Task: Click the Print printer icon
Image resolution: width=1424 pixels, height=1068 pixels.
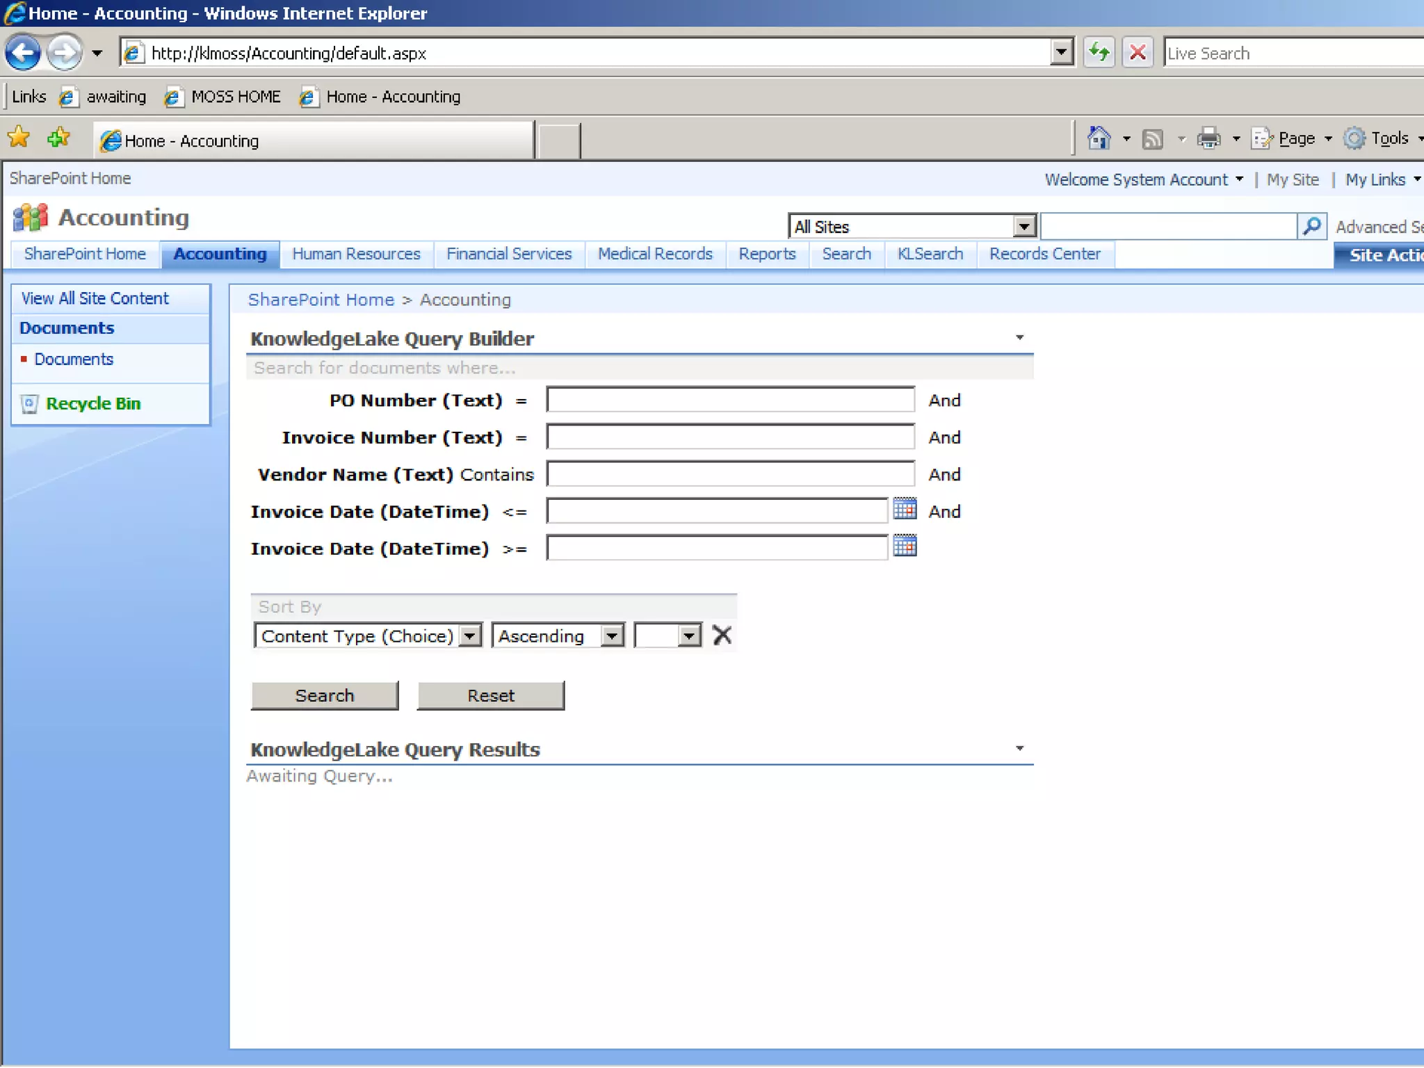Action: [1208, 138]
